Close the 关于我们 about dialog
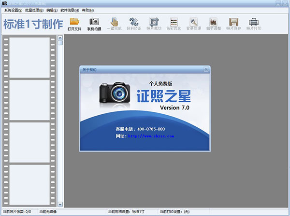 click(206, 69)
